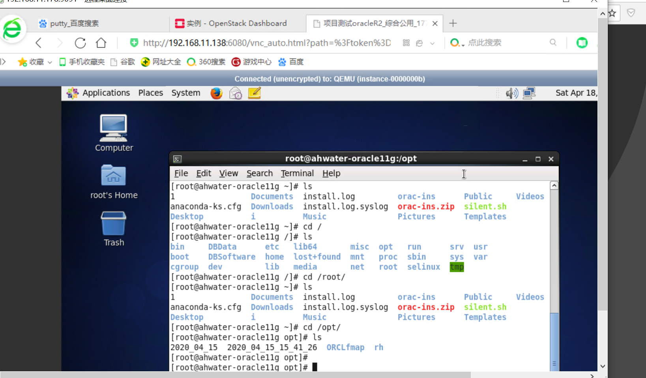
Task: Open the Terminal menu in terminal window
Action: (x=297, y=174)
